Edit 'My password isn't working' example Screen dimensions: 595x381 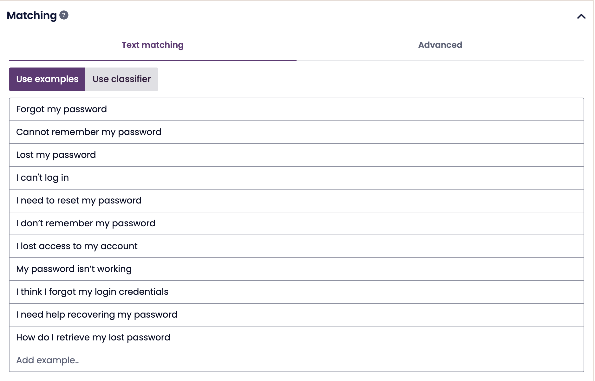point(74,269)
